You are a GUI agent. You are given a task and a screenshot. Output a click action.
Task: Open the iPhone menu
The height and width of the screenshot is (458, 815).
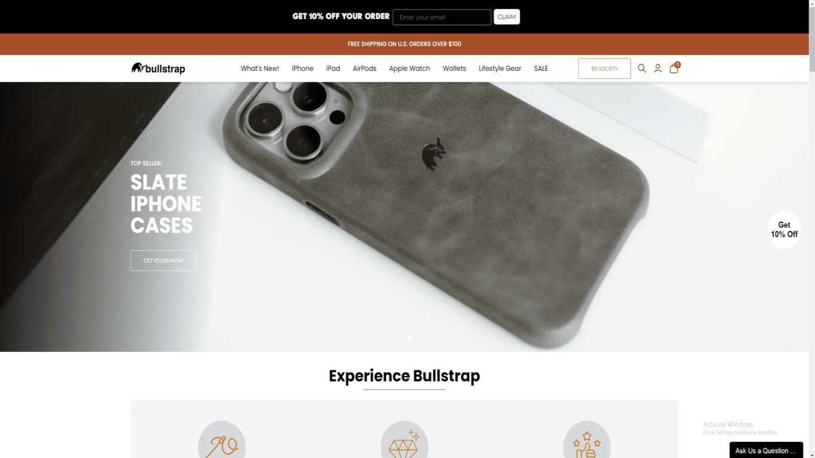(x=302, y=69)
